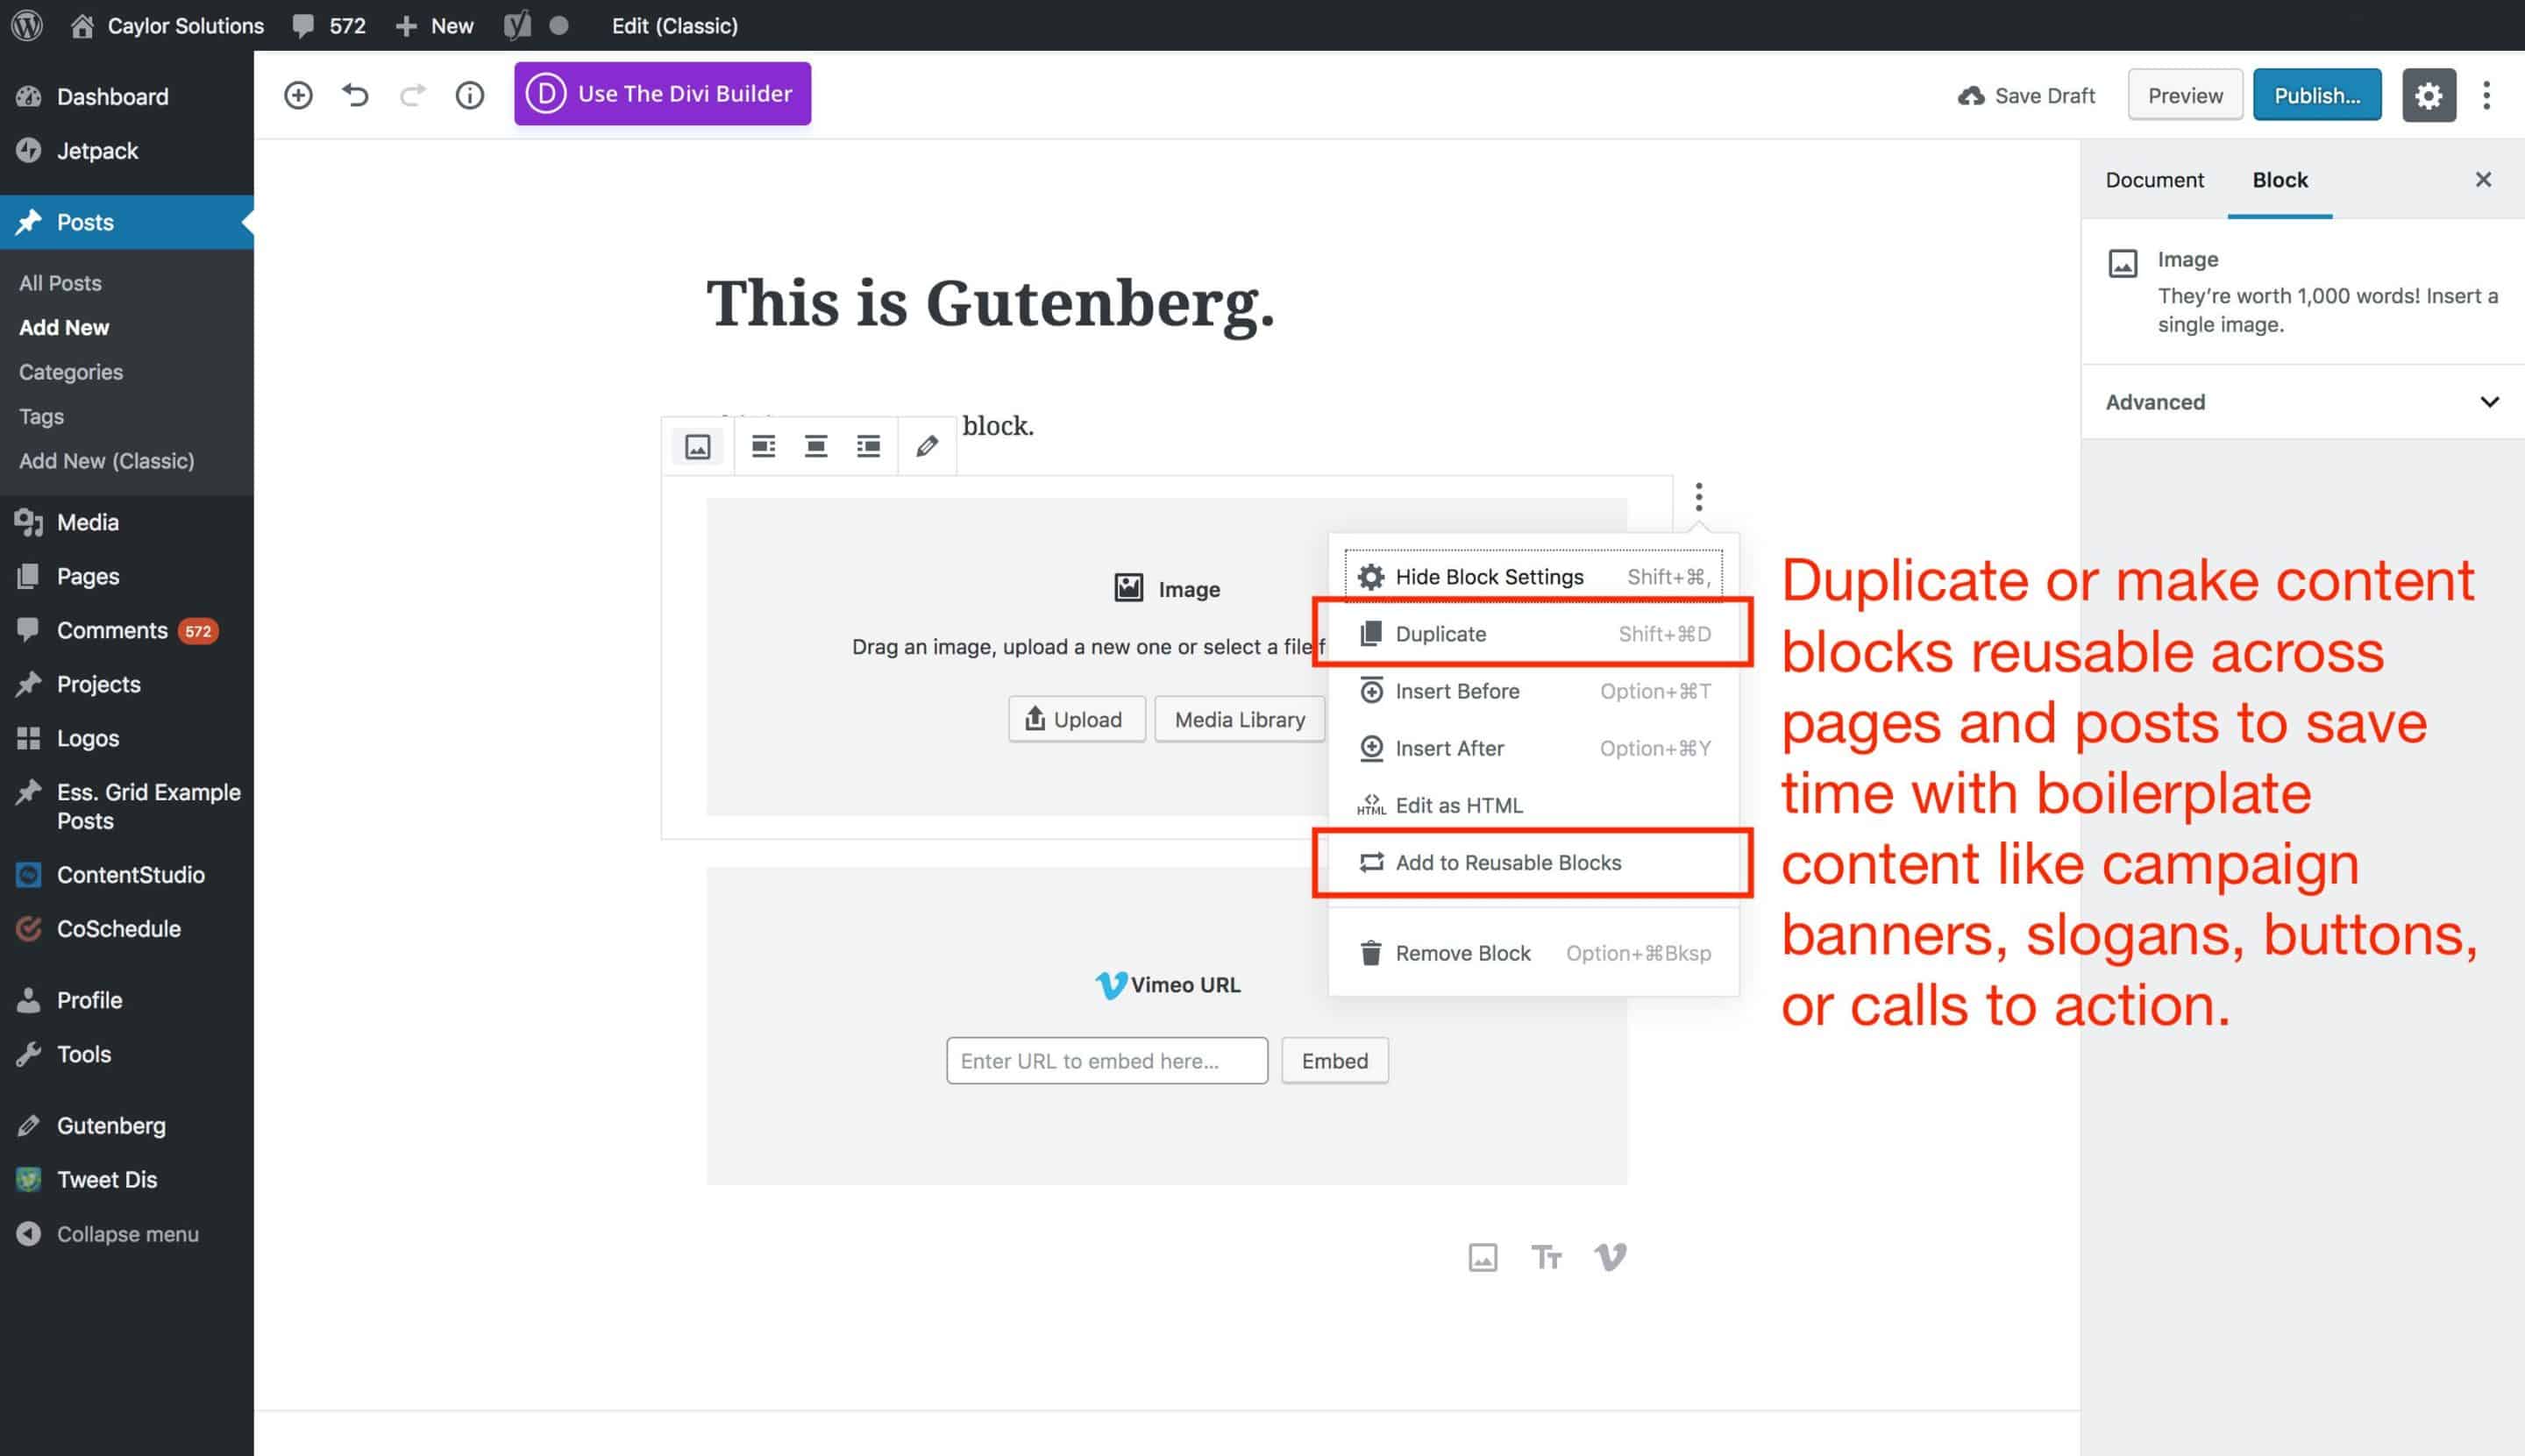This screenshot has width=2525, height=1456.
Task: Go to All Posts
Action: click(60, 282)
